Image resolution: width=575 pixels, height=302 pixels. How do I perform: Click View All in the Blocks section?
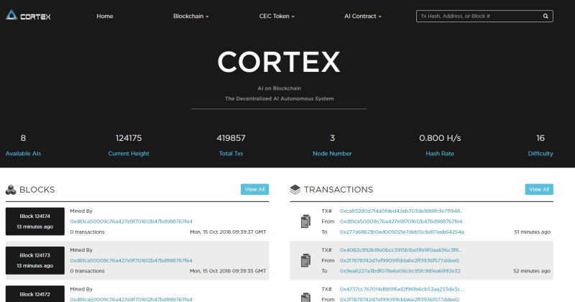255,189
